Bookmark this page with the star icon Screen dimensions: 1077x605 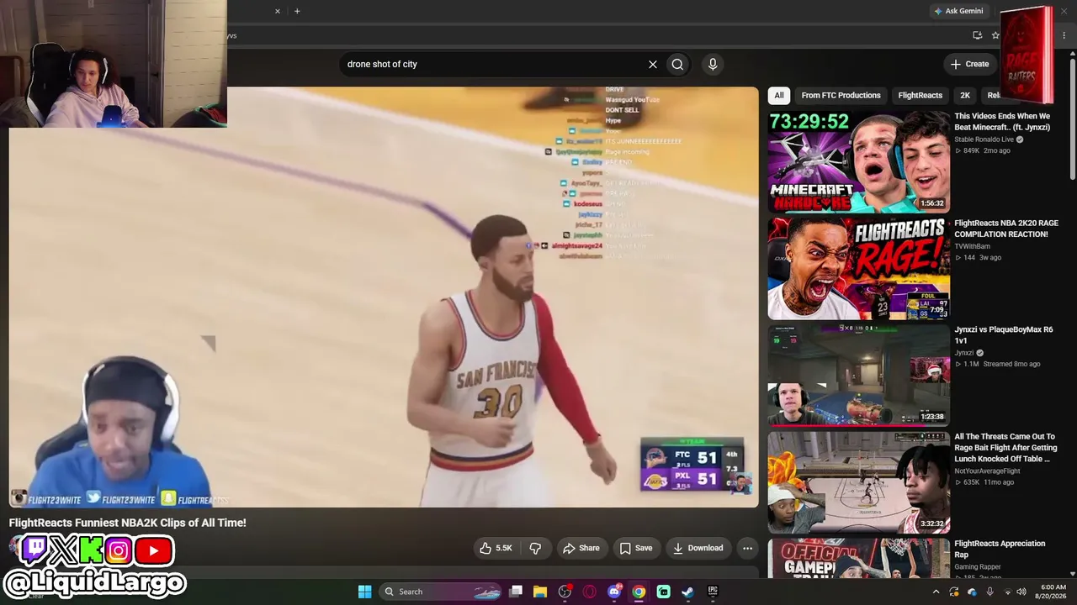995,35
